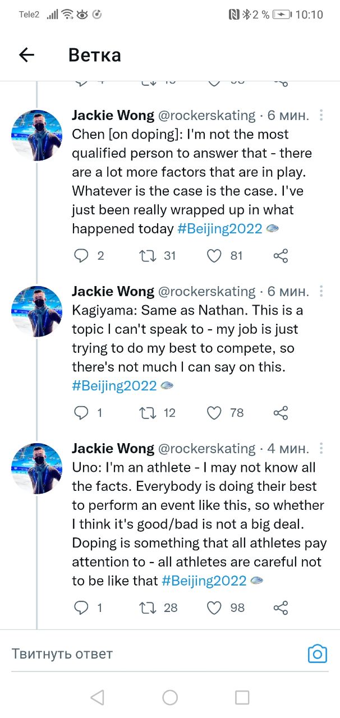The image size is (340, 718).
Task: Like the Uno tweet
Action: [x=214, y=607]
